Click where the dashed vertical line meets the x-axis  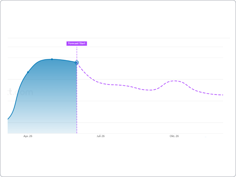pos(77,133)
